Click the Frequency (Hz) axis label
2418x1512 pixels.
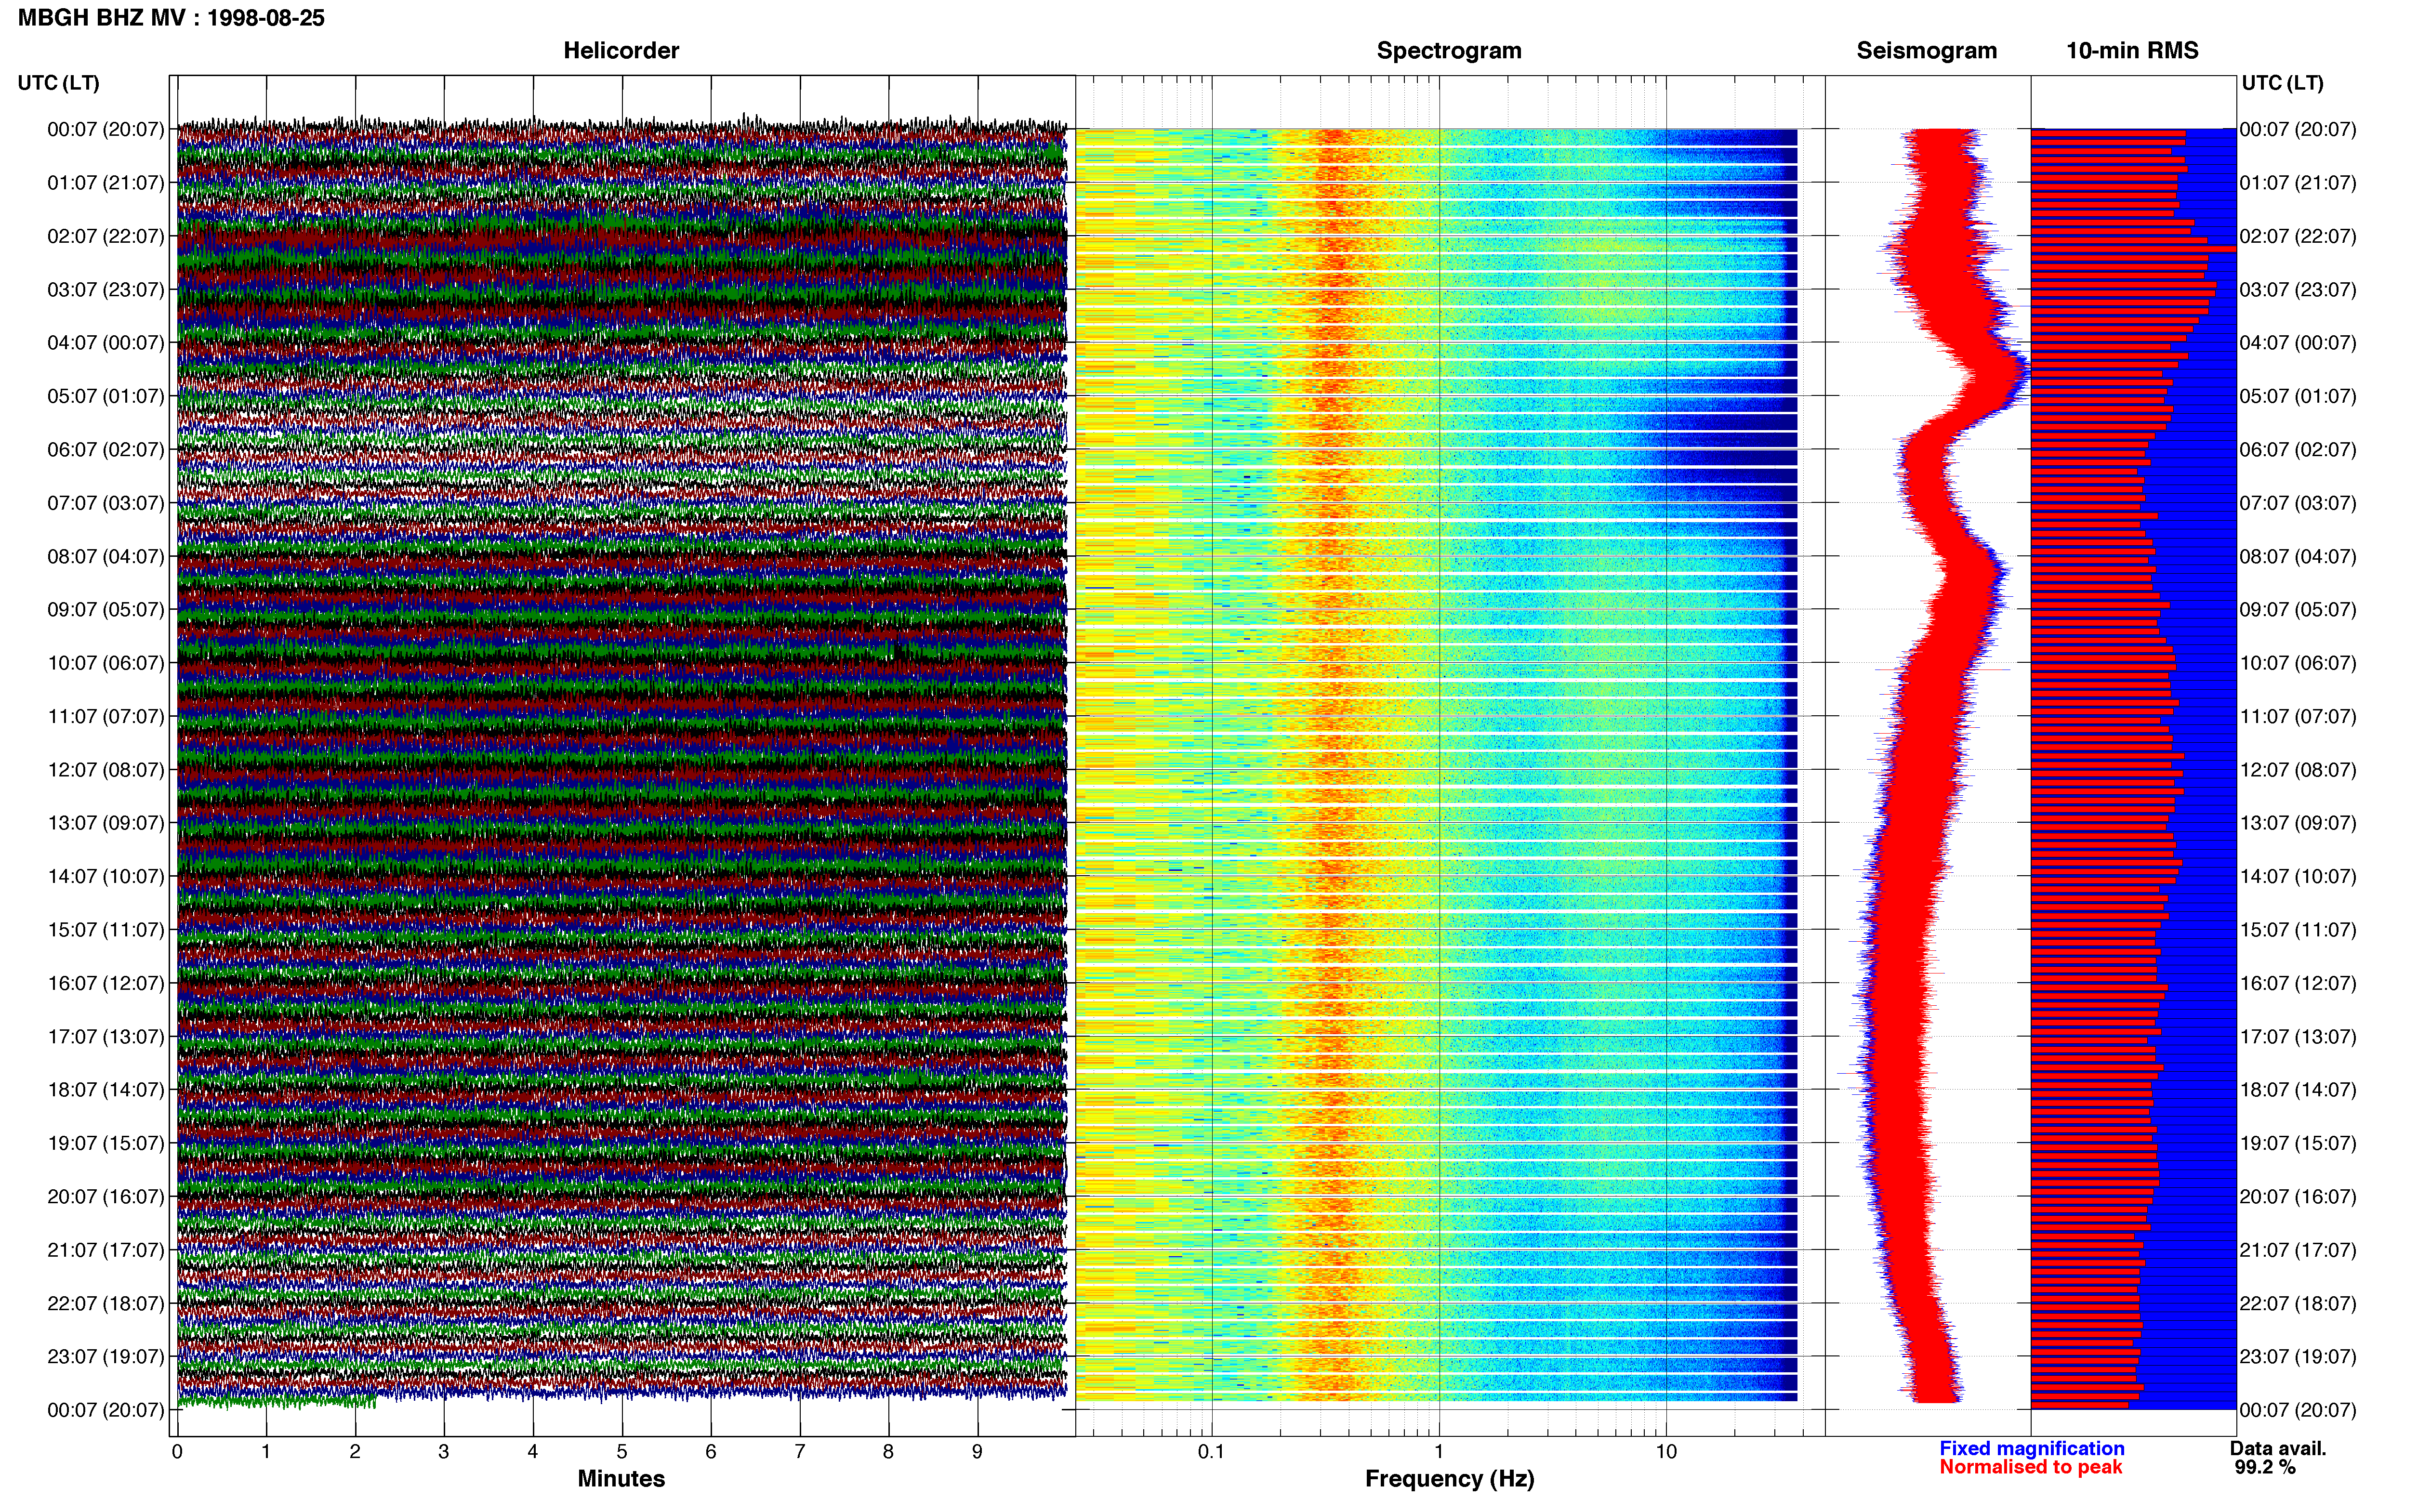click(1449, 1479)
